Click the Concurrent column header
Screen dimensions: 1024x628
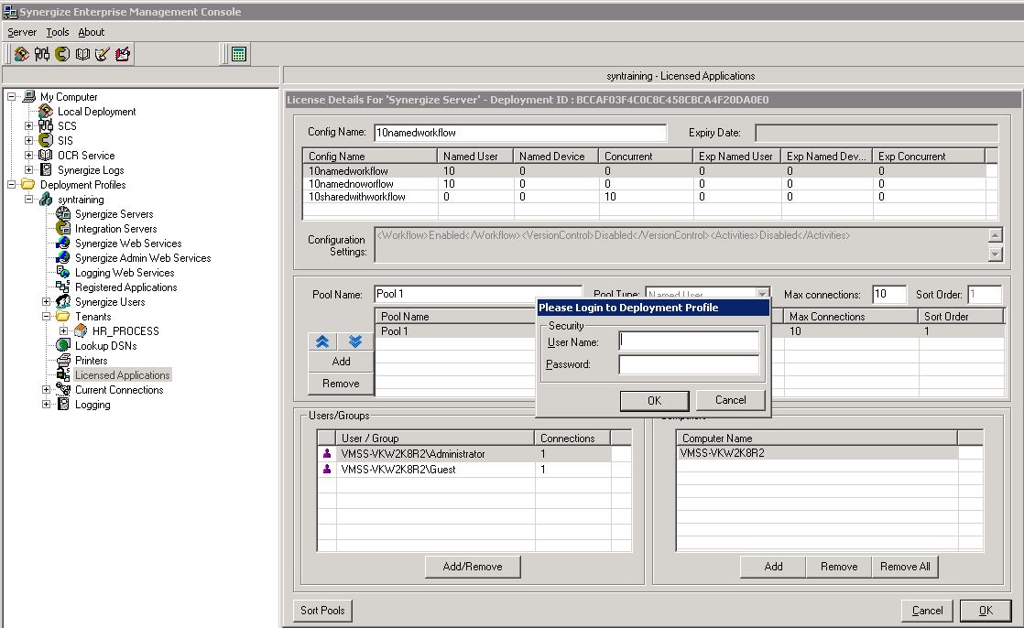(x=646, y=156)
